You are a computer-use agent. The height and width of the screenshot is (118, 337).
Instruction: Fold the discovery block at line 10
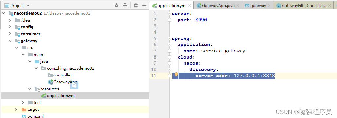pyautogui.click(x=170, y=70)
